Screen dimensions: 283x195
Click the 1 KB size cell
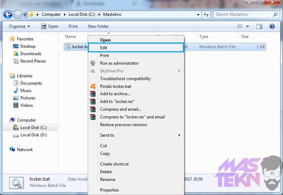point(260,47)
